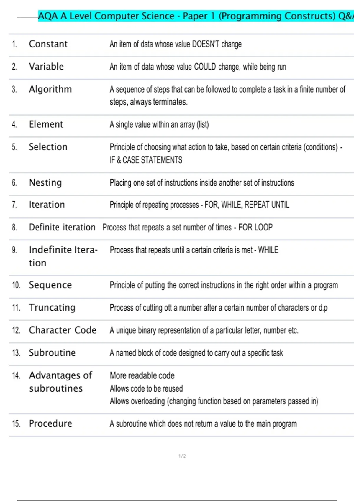
Task: Click the 'Indefinite Iteration' term
Action: tap(63, 256)
